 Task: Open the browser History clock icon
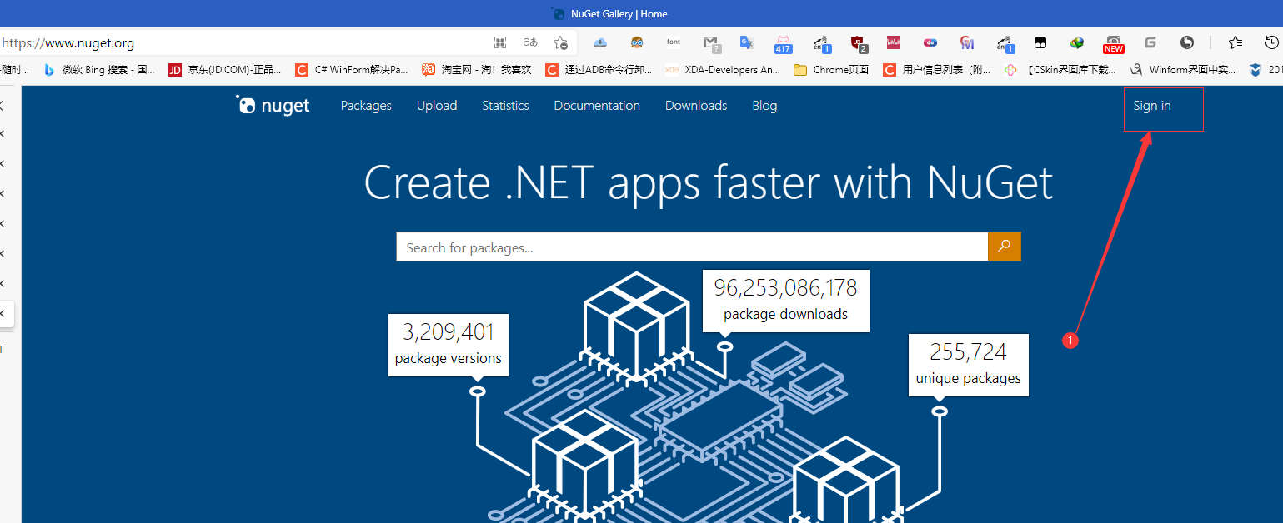[1272, 42]
